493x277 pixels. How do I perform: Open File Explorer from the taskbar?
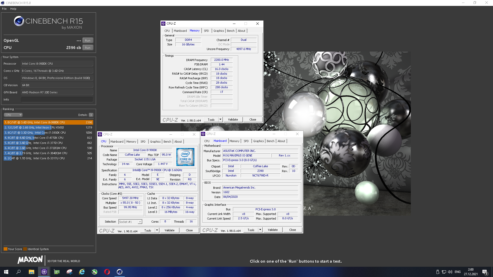point(31,272)
